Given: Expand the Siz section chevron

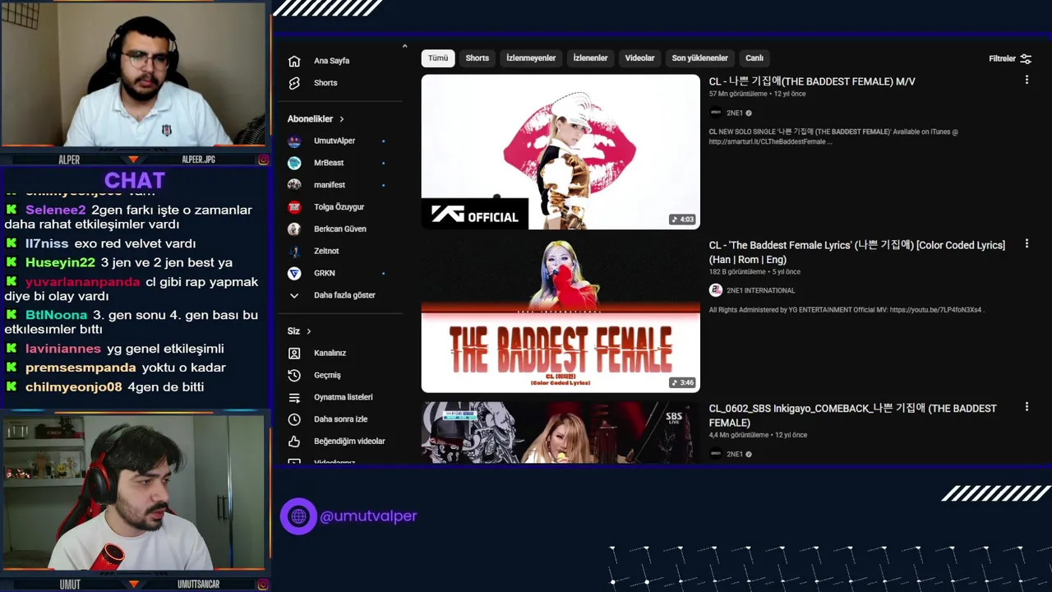Looking at the screenshot, I should coord(309,331).
